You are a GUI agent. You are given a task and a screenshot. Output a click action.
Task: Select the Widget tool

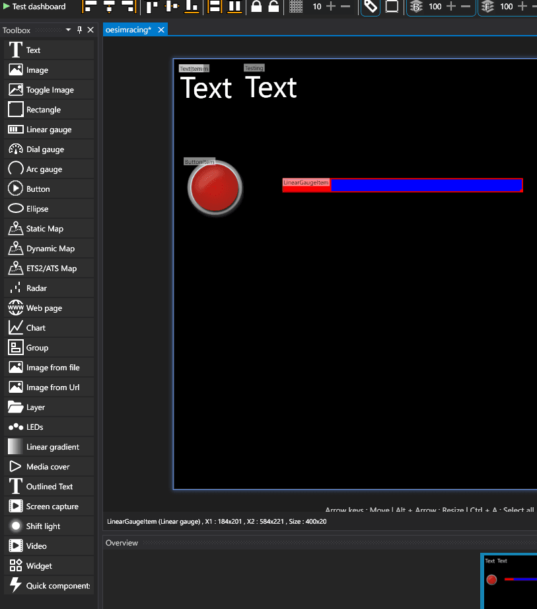point(49,565)
